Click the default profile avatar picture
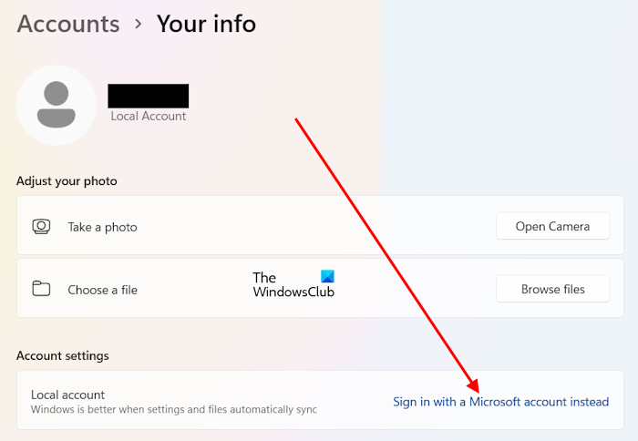The height and width of the screenshot is (441, 638). click(57, 105)
